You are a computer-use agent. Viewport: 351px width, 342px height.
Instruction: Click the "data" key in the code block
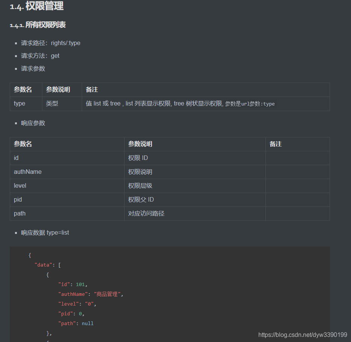pos(43,265)
